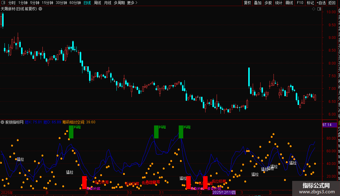Click the 2025/12/11/四 date marker
Screen dimensions: 340x196
(224, 192)
